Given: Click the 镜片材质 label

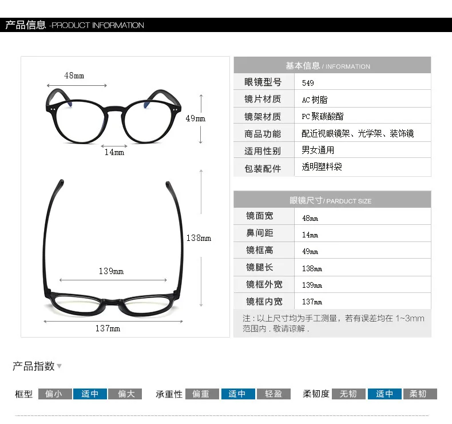Looking at the screenshot, I should (x=263, y=99).
